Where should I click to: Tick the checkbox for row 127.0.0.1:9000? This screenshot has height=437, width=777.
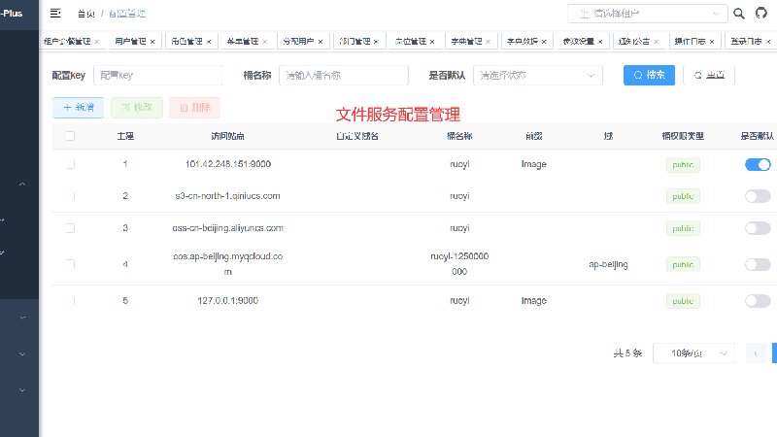(70, 301)
